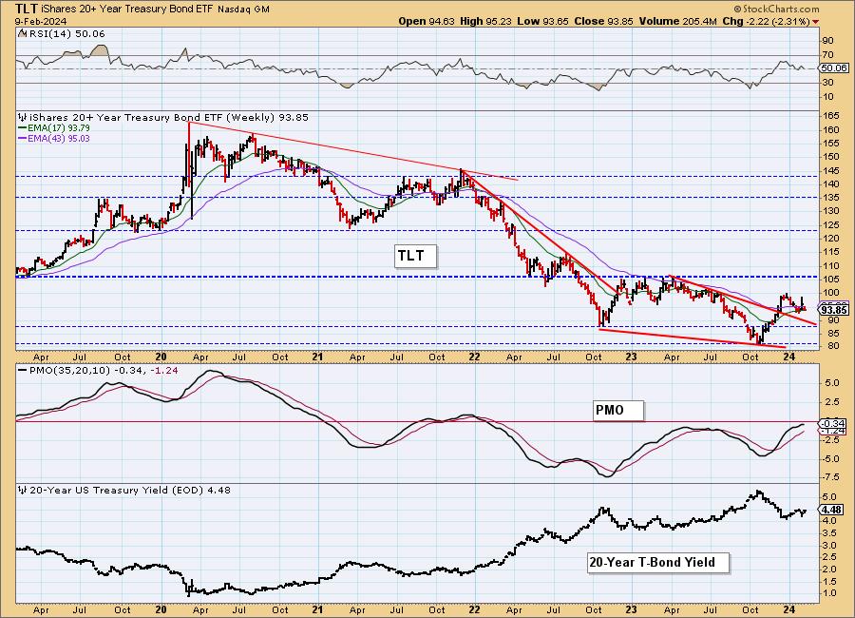The height and width of the screenshot is (618, 855).
Task: Click the PMO annotation box
Action: pos(618,410)
